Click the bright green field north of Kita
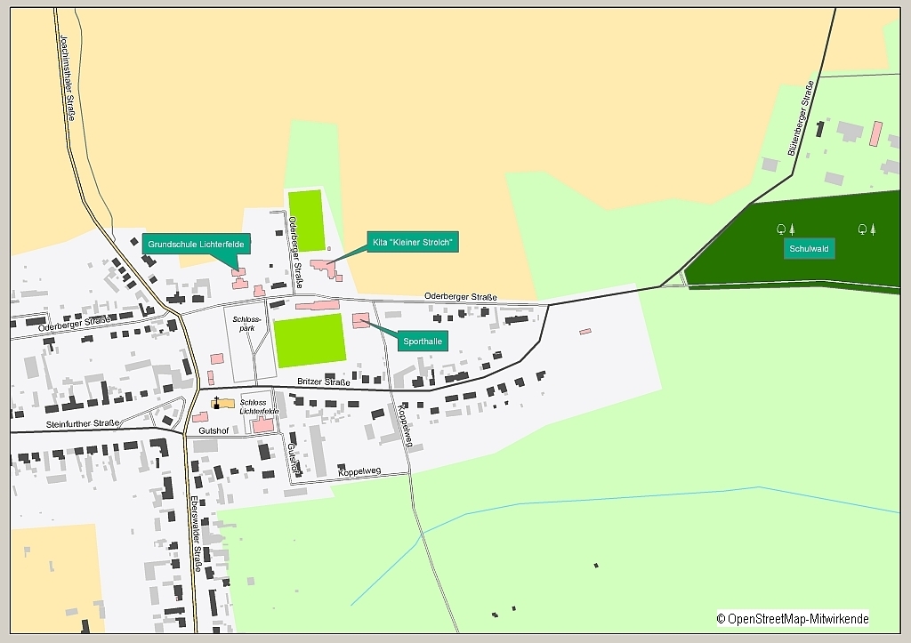The image size is (911, 643). click(x=306, y=221)
